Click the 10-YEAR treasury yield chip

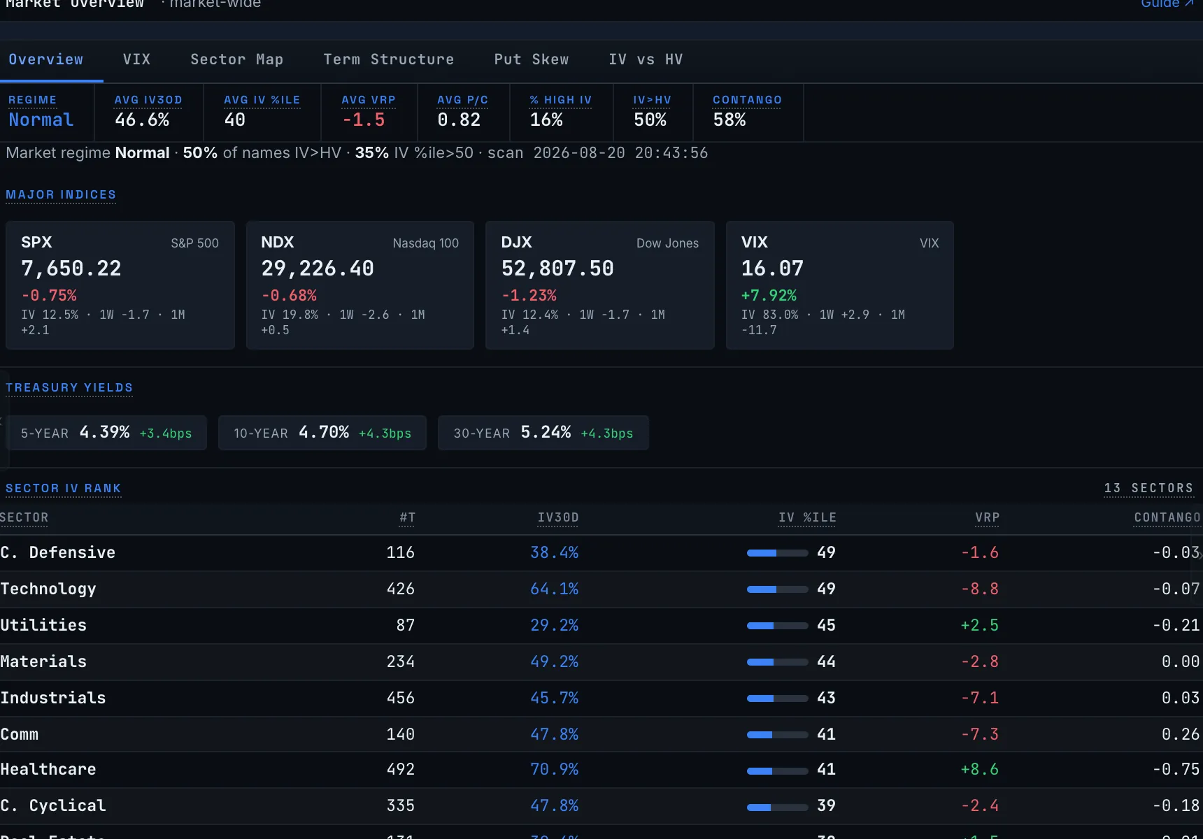coord(322,433)
